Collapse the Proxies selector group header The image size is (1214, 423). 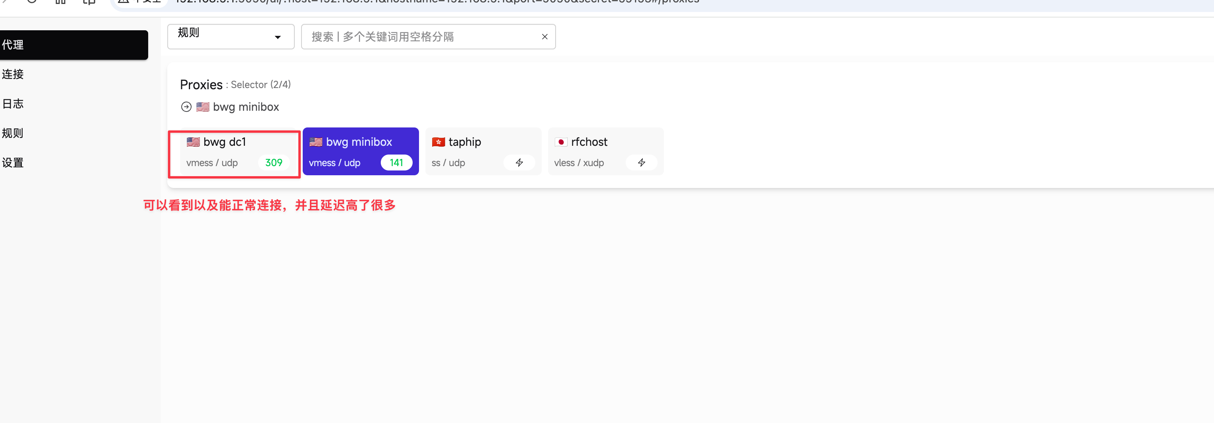coord(201,85)
